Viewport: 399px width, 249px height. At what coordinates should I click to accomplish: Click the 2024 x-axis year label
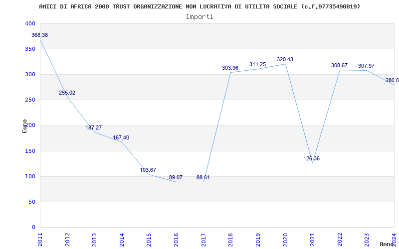pyautogui.click(x=394, y=240)
